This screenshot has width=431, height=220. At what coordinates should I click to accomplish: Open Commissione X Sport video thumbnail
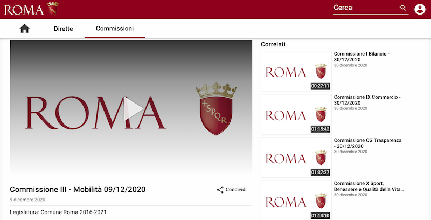coord(296,200)
